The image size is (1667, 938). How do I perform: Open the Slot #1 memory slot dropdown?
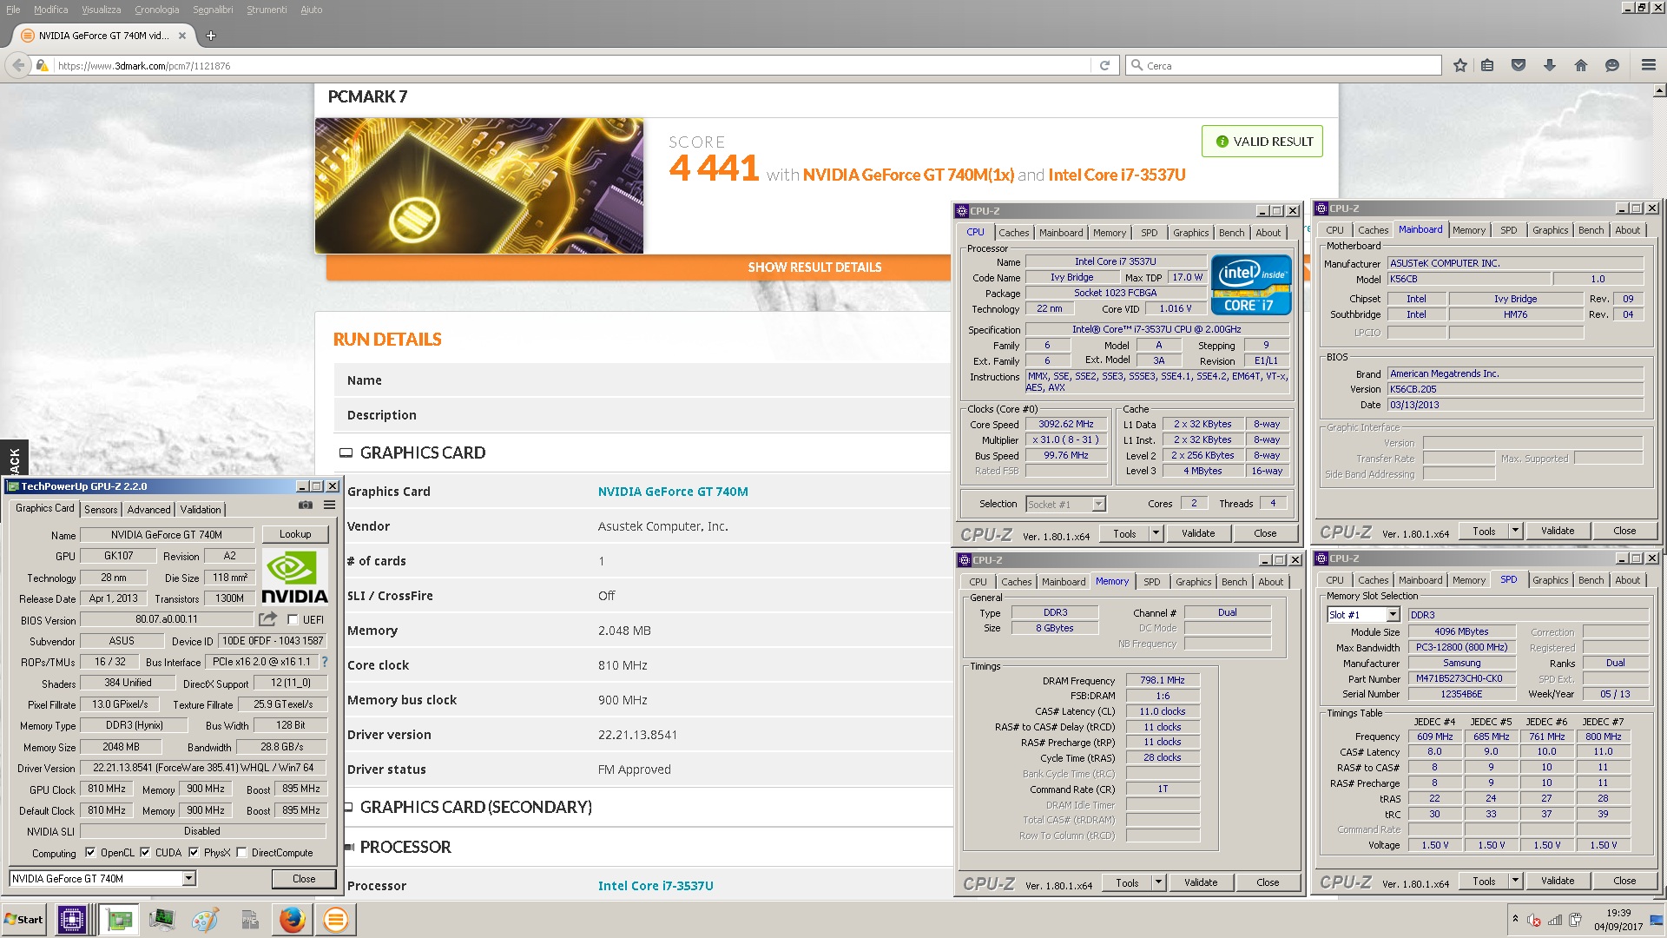click(1393, 615)
